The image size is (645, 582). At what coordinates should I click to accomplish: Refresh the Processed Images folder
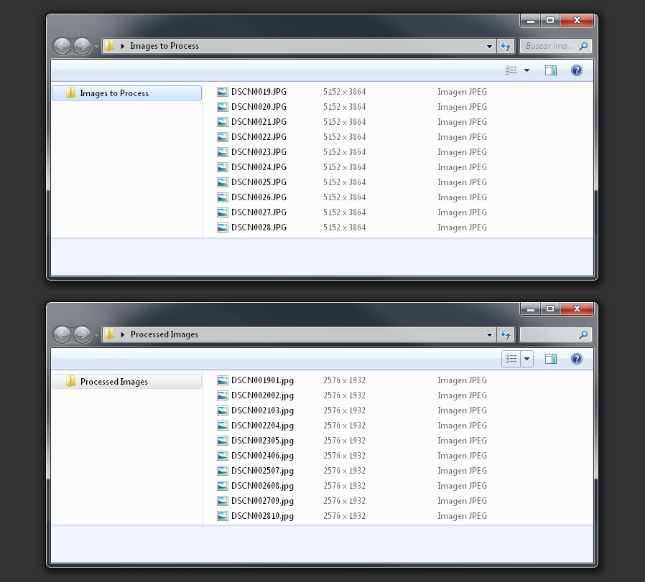pos(506,334)
